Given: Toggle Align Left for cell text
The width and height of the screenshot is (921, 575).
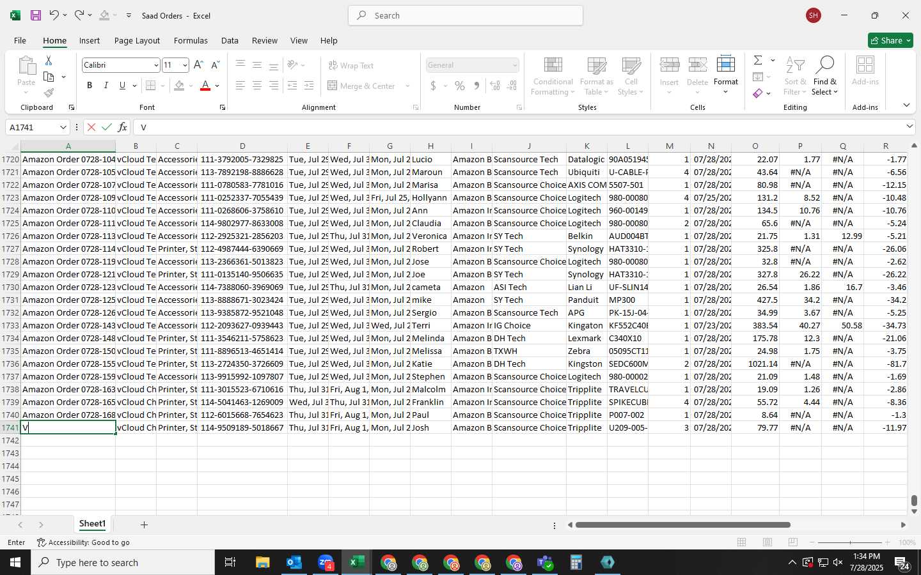Looking at the screenshot, I should tap(240, 86).
